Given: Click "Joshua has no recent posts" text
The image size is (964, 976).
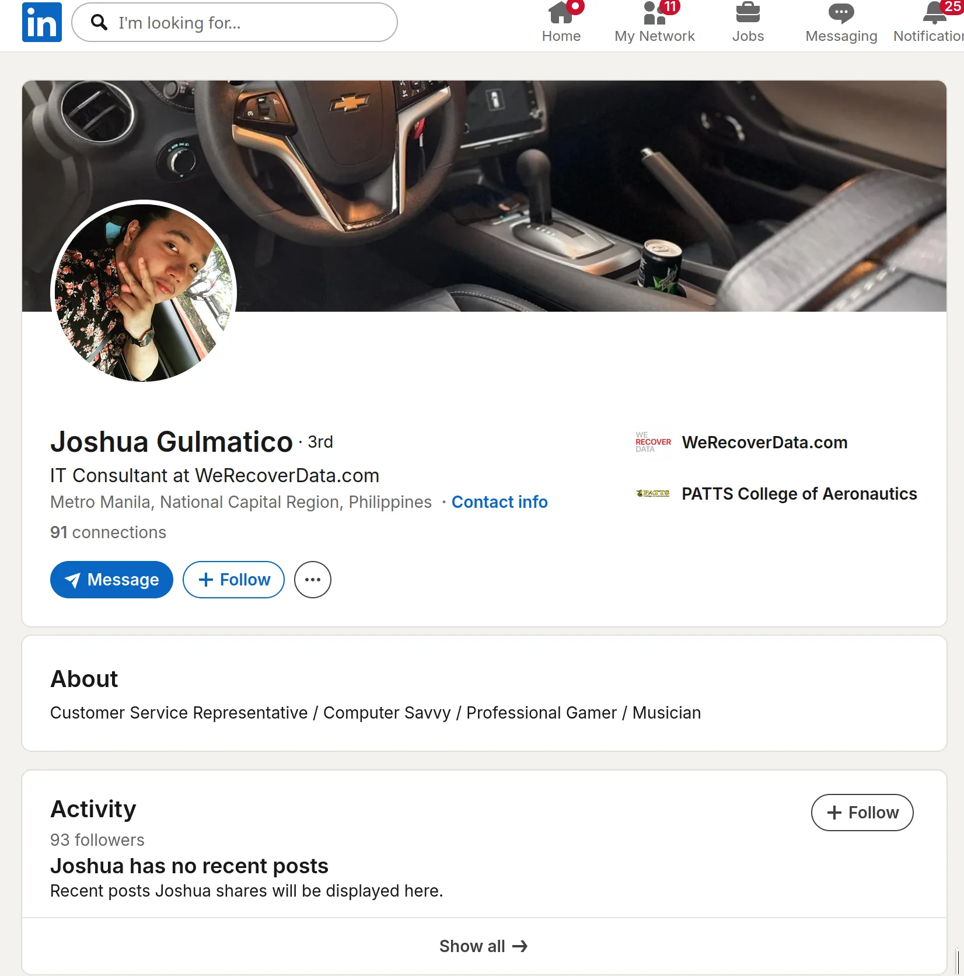Looking at the screenshot, I should (x=189, y=866).
